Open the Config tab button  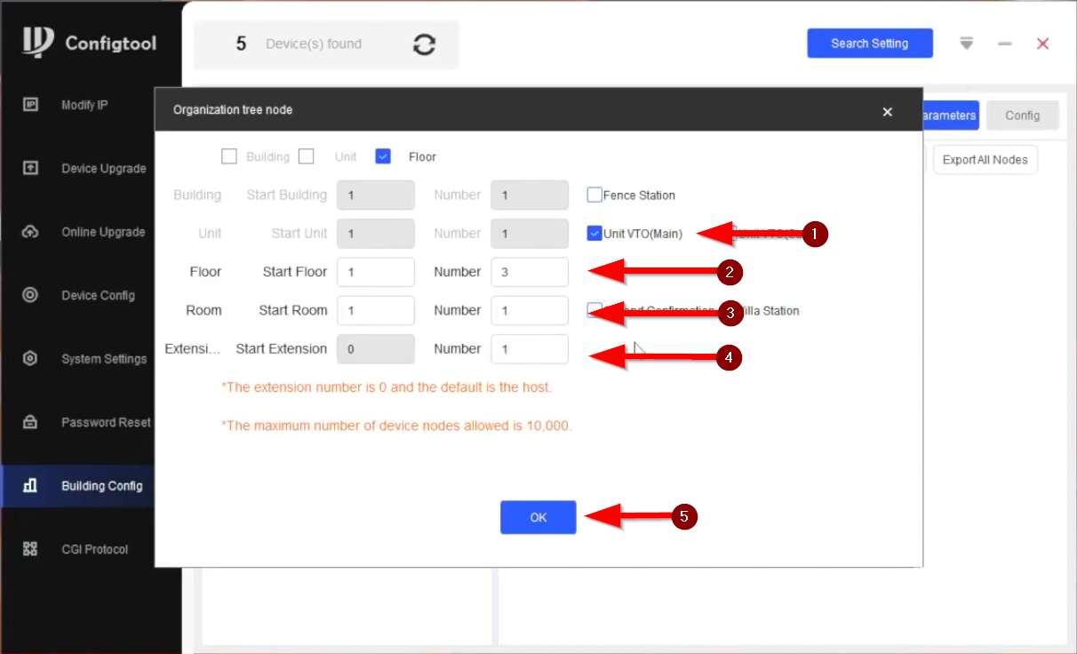[x=1023, y=116]
